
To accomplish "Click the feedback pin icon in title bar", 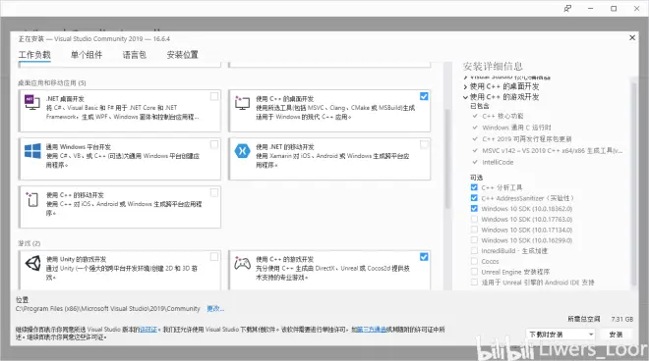I will [x=567, y=8].
